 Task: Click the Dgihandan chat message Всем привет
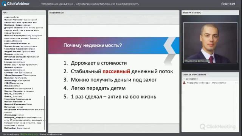(17, 128)
